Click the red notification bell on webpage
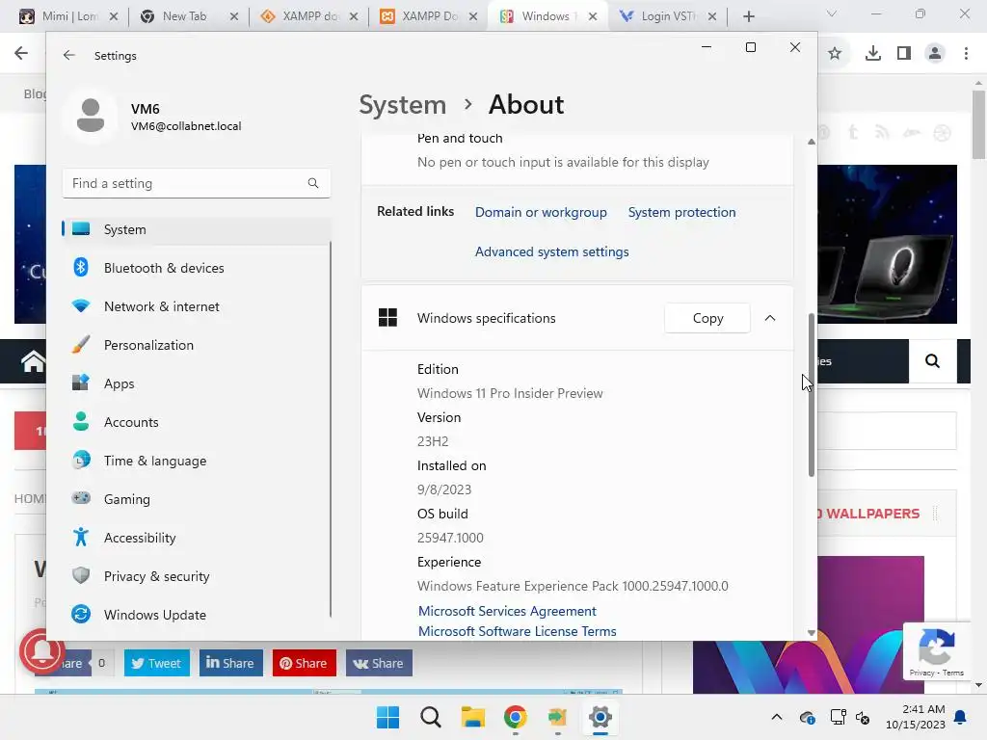 coord(41,651)
